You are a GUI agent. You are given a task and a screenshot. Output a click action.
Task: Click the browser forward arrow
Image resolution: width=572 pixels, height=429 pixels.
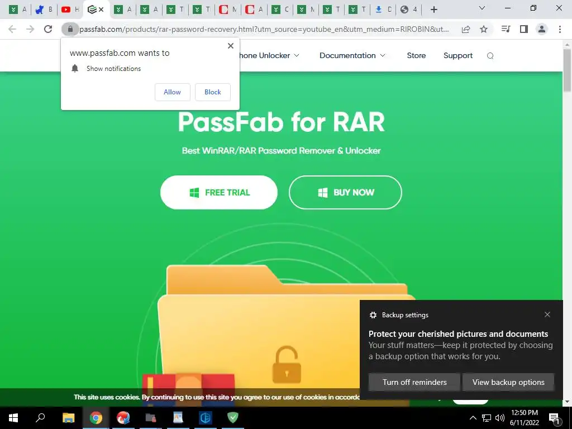tap(30, 29)
